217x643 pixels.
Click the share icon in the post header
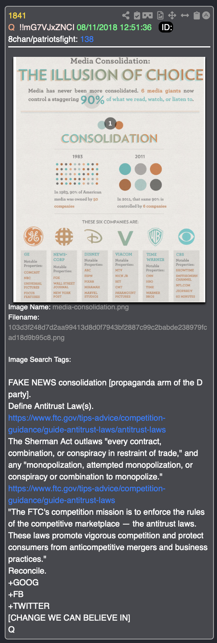tap(126, 16)
